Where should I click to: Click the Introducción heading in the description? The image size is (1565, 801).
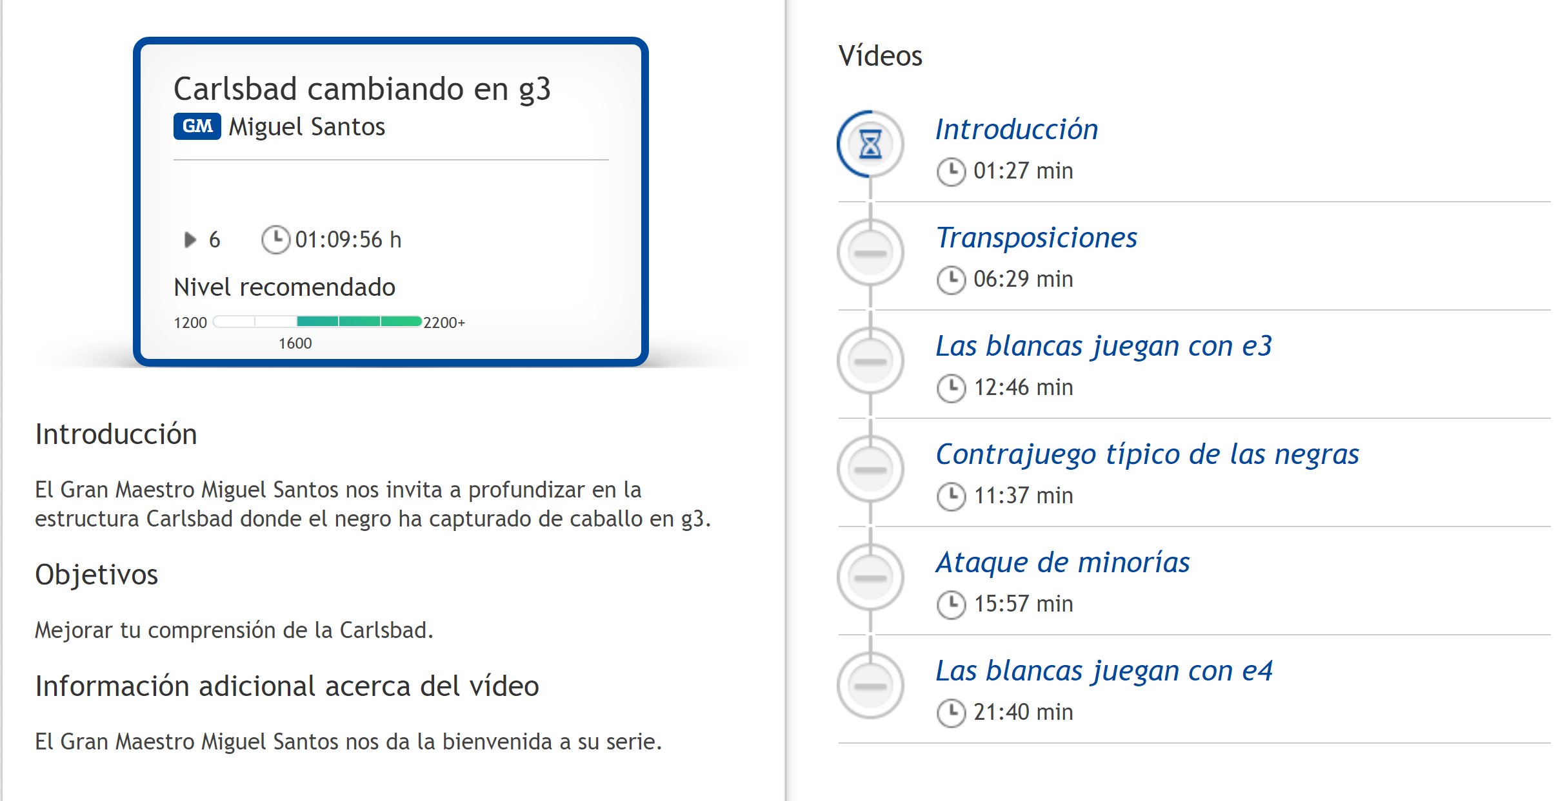116,434
